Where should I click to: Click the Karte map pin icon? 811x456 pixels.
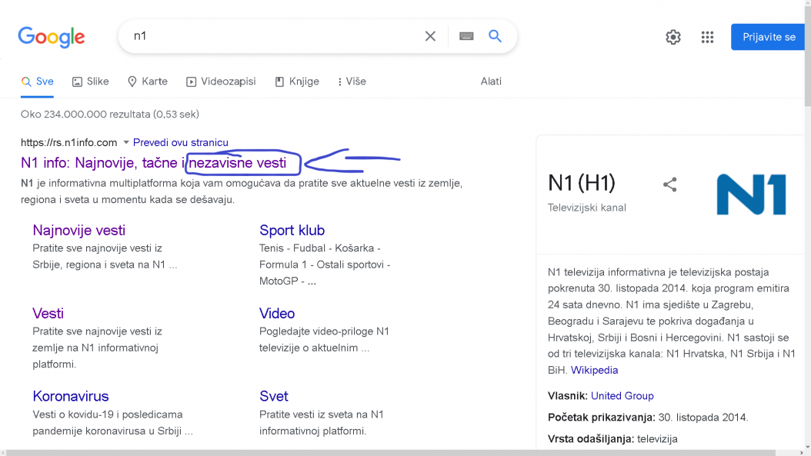click(132, 82)
